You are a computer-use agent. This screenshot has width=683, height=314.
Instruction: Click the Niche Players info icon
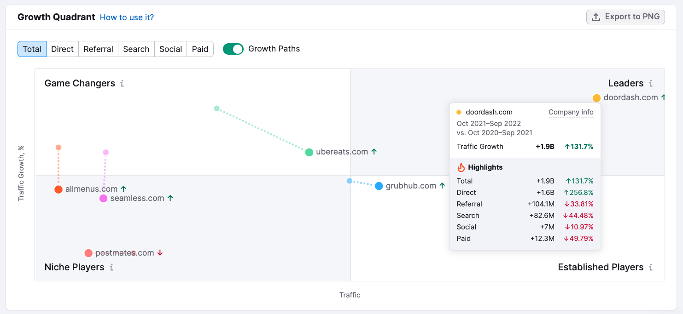pos(111,268)
